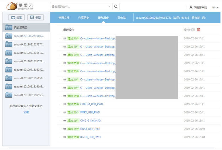The height and width of the screenshot is (150, 222).
Task: Open the CMD_G_SYSINFO file link
Action: pyautogui.click(x=90, y=121)
